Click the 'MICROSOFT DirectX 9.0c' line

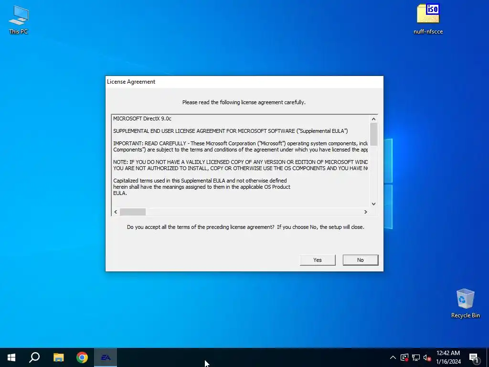pyautogui.click(x=142, y=119)
